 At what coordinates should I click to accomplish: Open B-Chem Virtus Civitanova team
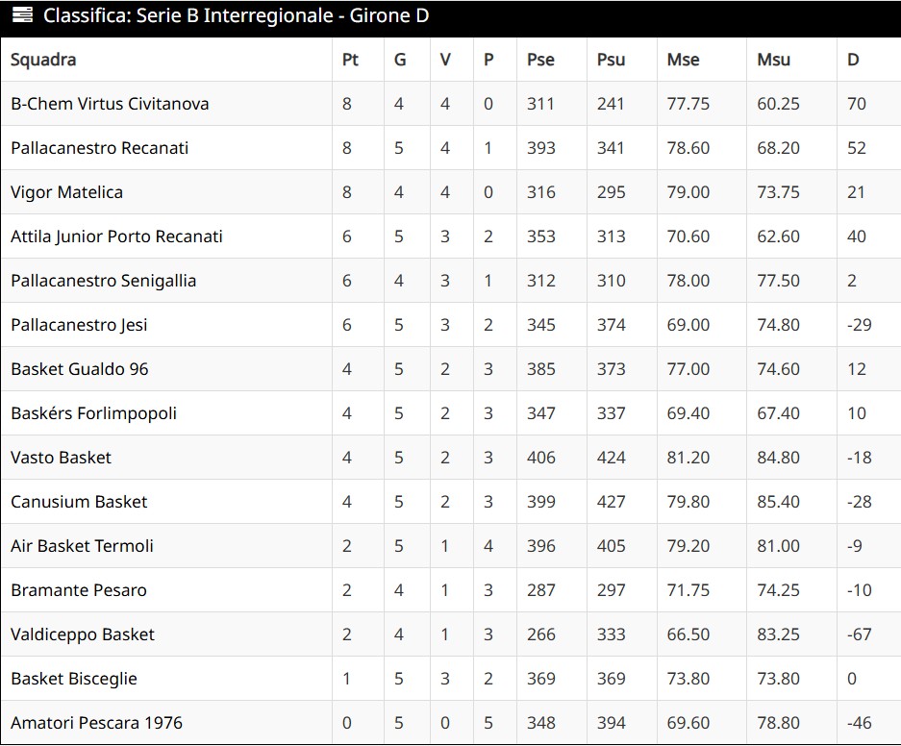click(110, 104)
